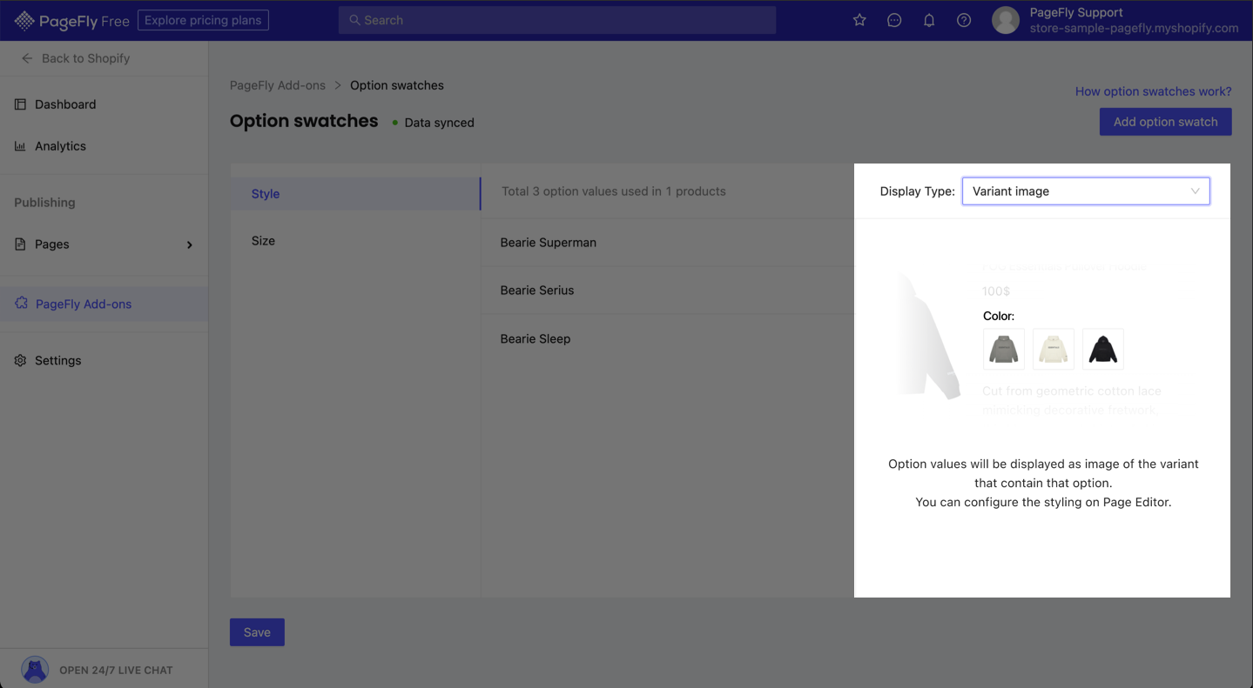1253x688 pixels.
Task: Click the Save button
Action: tap(257, 632)
